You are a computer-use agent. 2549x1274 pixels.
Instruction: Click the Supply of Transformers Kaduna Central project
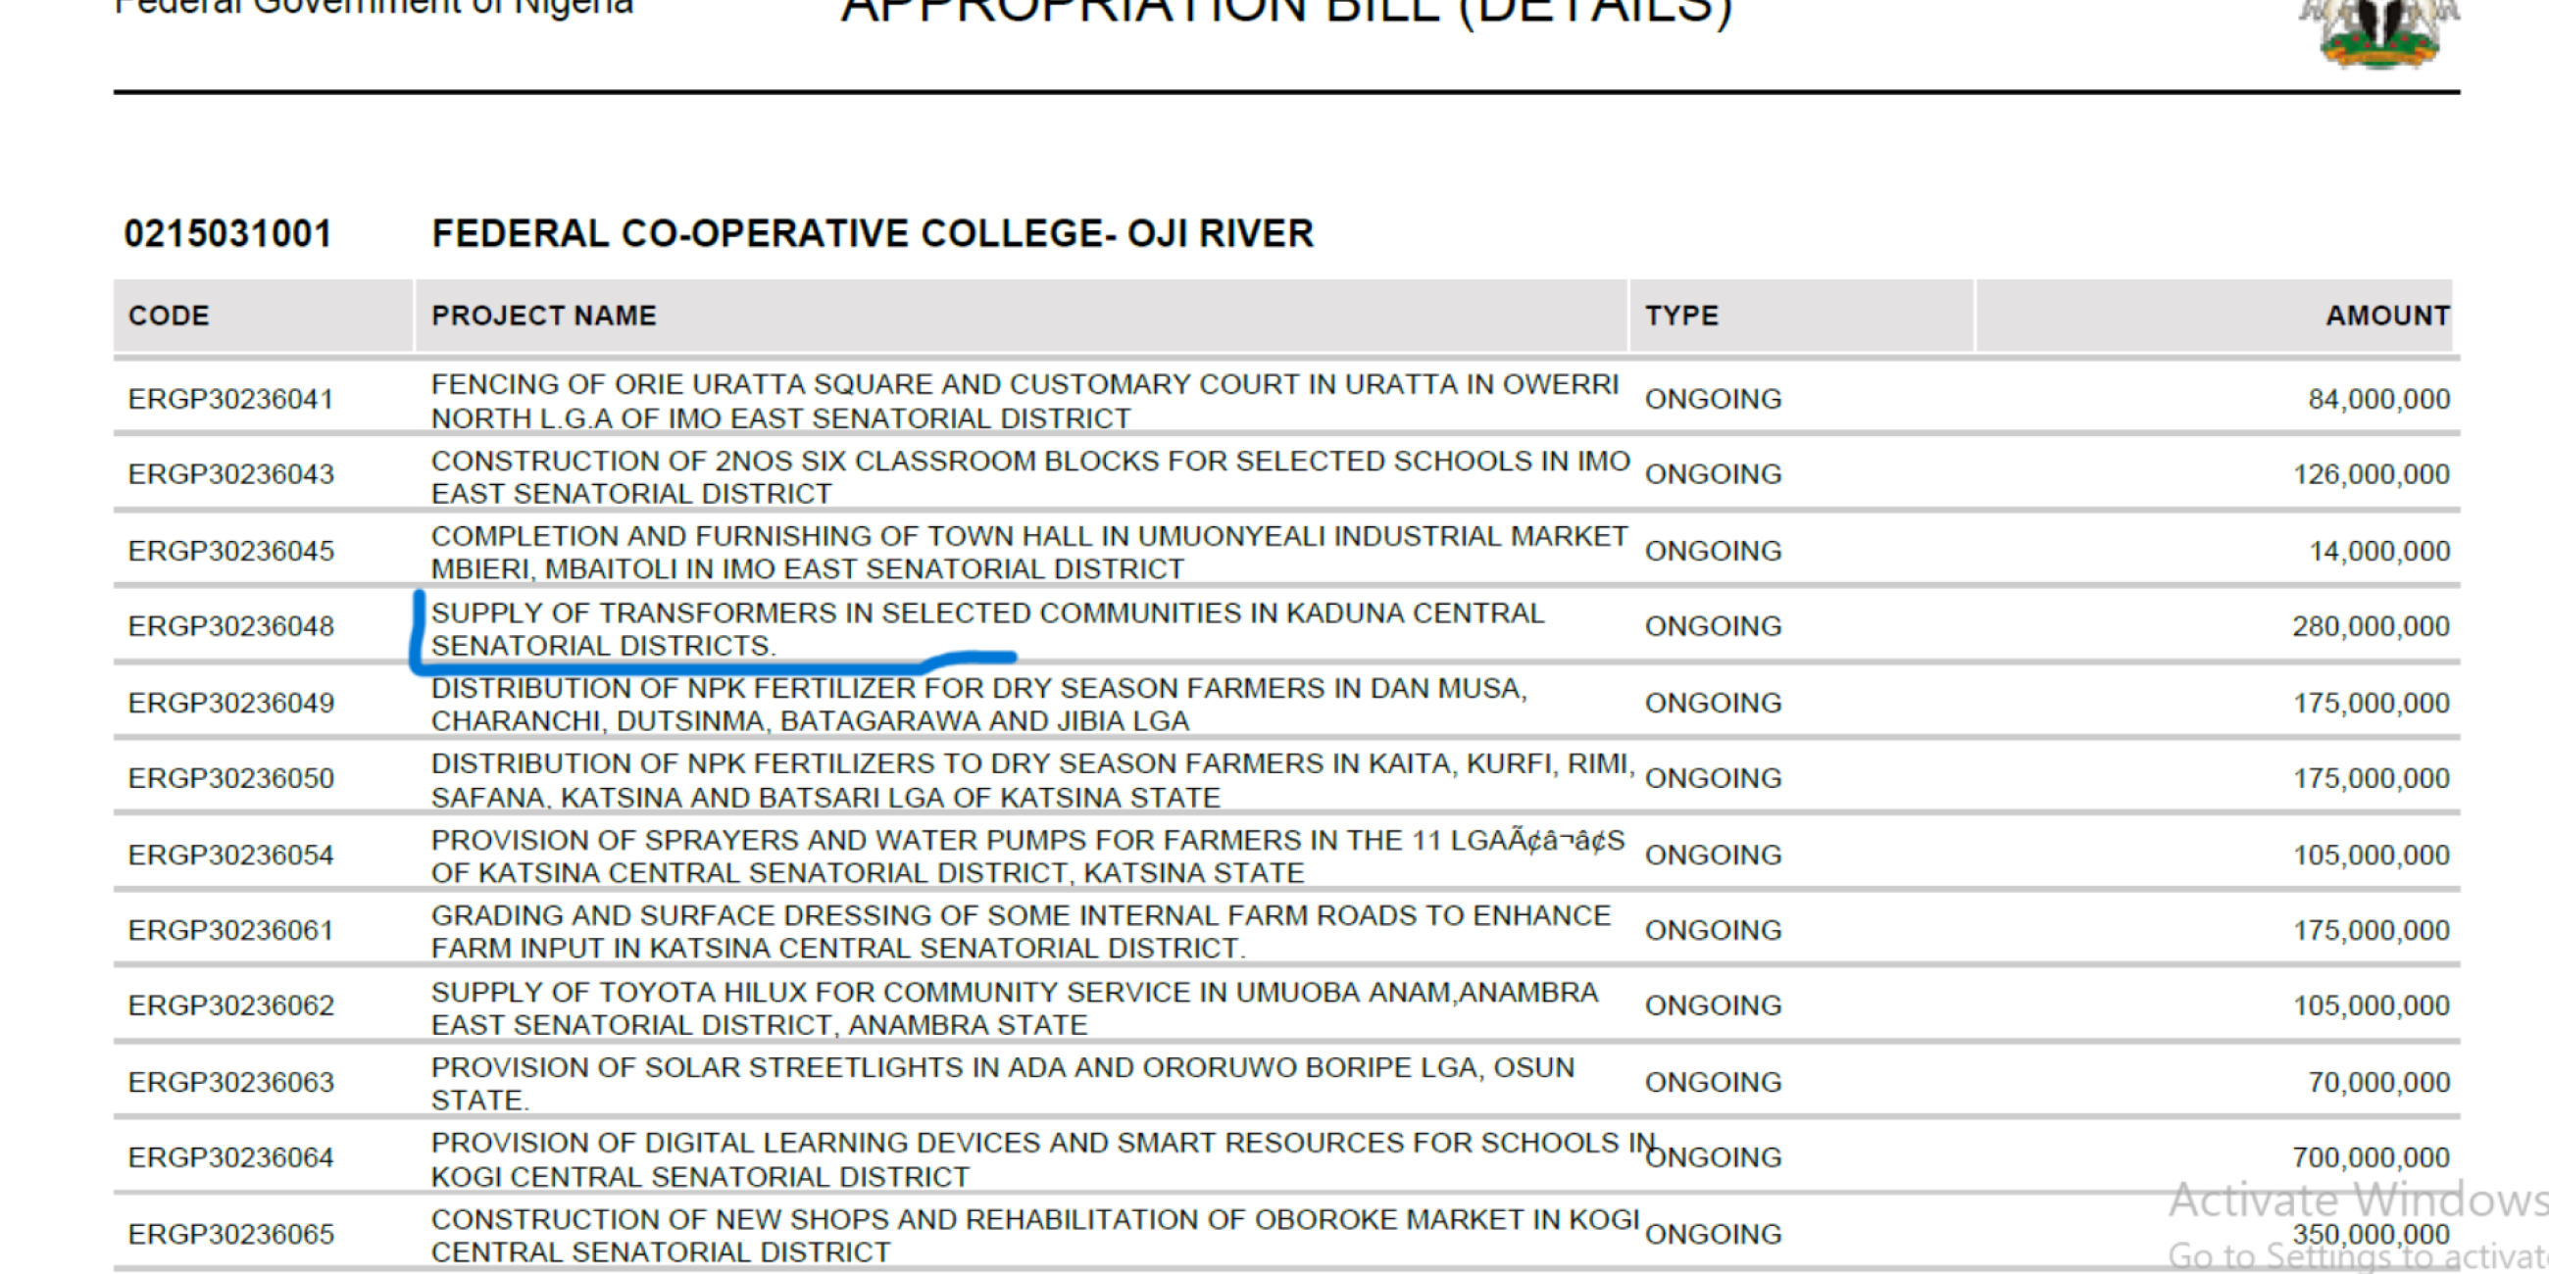pos(987,629)
